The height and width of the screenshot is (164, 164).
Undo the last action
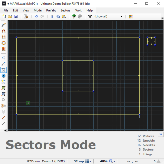pos(36,16)
